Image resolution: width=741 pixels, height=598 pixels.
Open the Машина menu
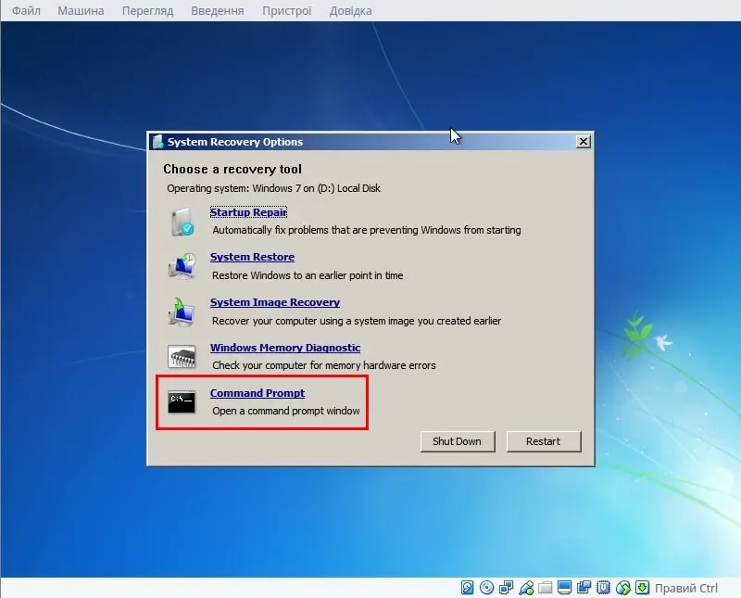pos(81,10)
